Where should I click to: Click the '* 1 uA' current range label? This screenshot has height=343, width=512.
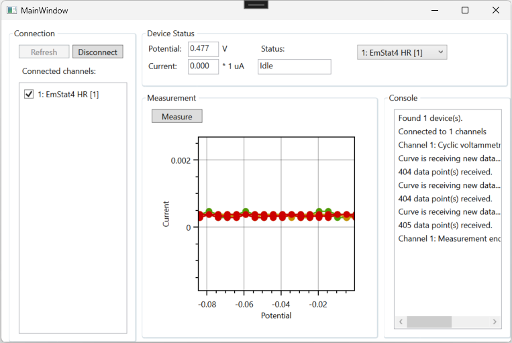233,66
